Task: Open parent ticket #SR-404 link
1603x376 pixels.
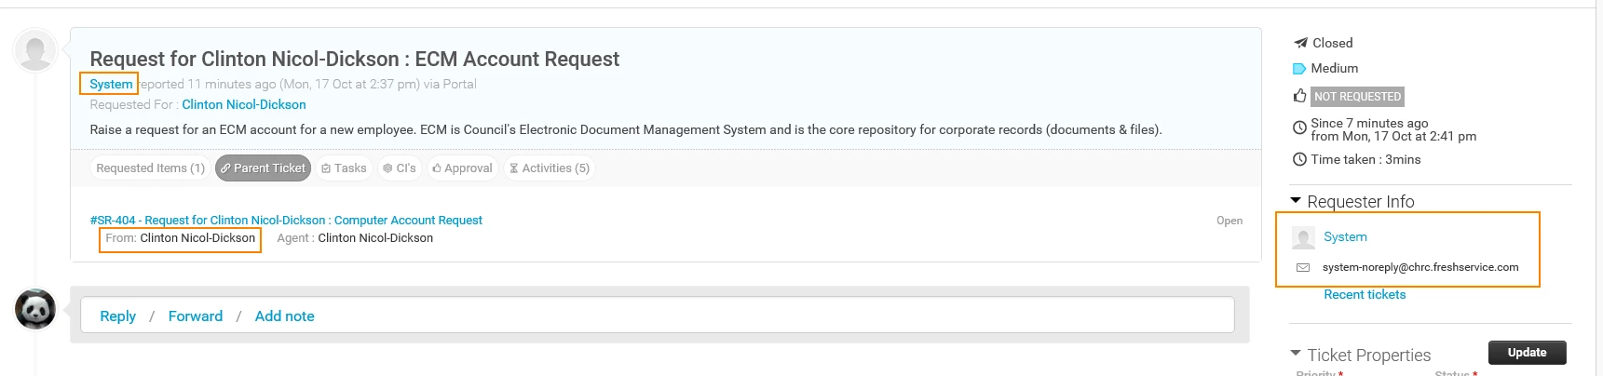Action: 286,221
